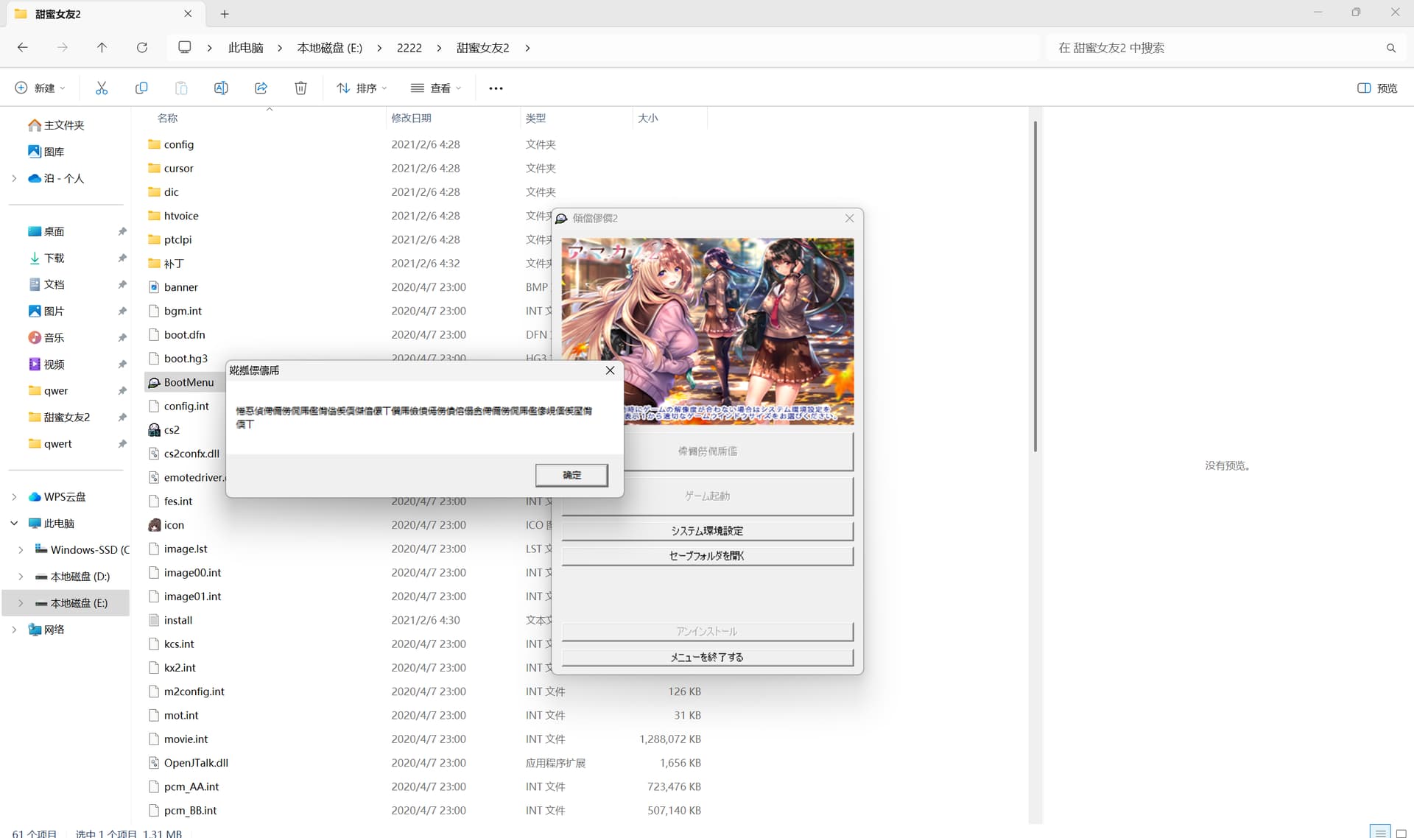Select the cs2 executable file

coord(163,429)
